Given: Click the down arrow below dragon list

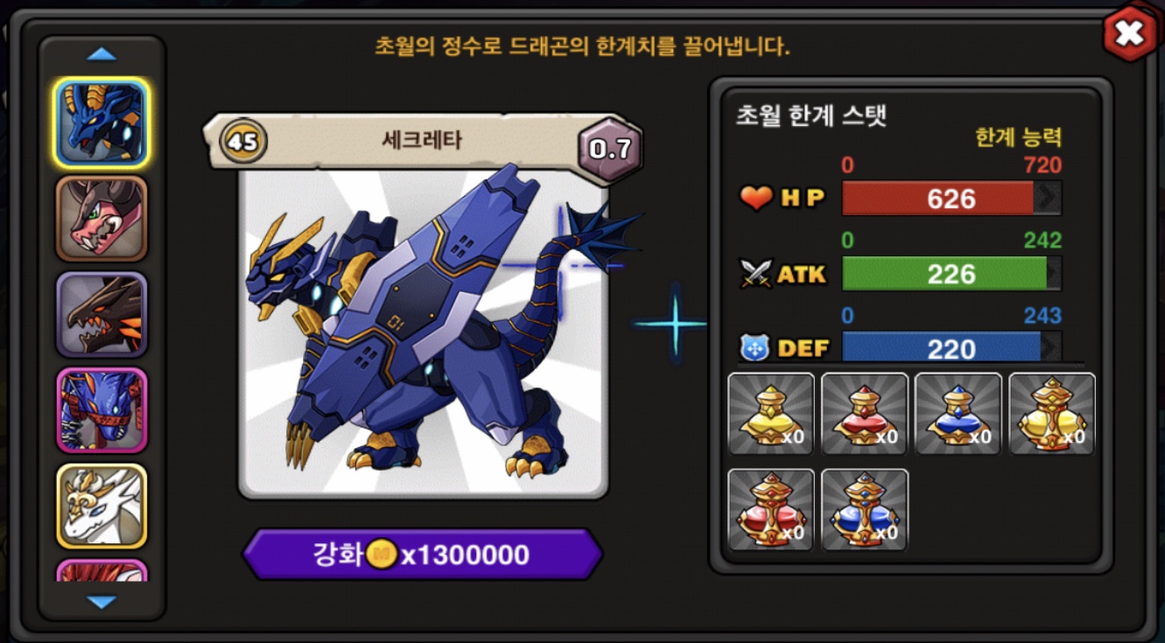Looking at the screenshot, I should (x=102, y=602).
